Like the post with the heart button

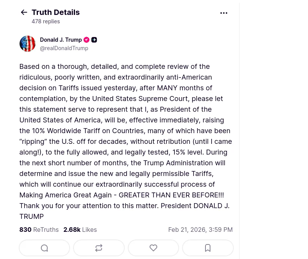click(x=153, y=248)
